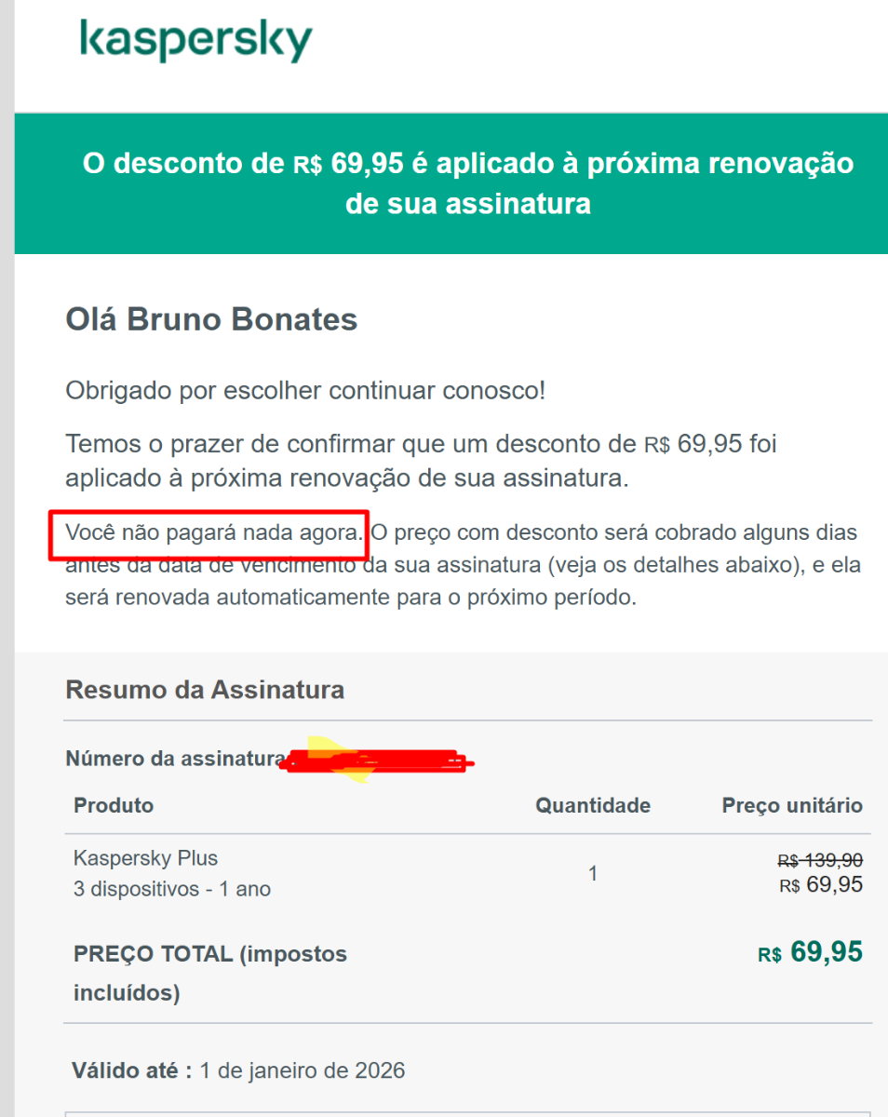The image size is (888, 1117).
Task: Click the discounted unit price R$ 69,95
Action: [x=821, y=884]
